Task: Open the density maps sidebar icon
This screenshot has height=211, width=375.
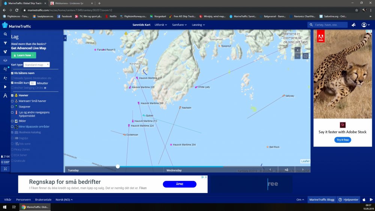Action: (x=5, y=52)
